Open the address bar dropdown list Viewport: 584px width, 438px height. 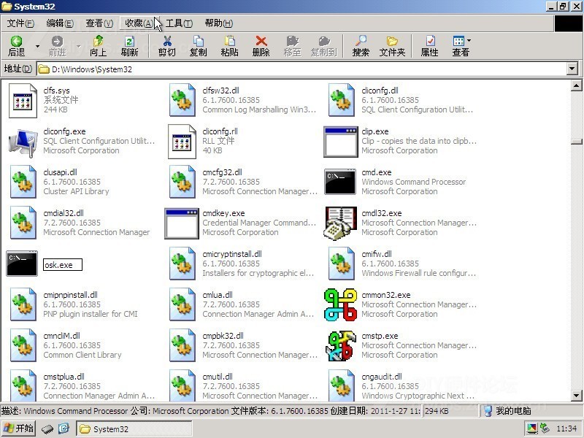(572, 69)
